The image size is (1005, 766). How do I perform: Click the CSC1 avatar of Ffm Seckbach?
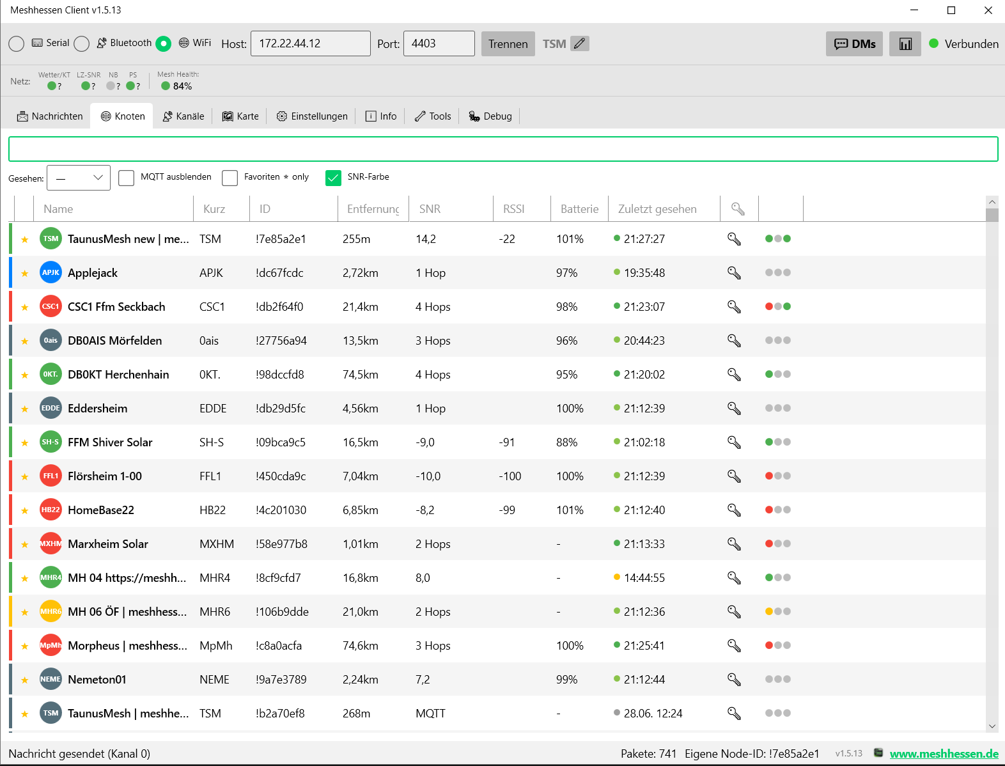point(51,306)
